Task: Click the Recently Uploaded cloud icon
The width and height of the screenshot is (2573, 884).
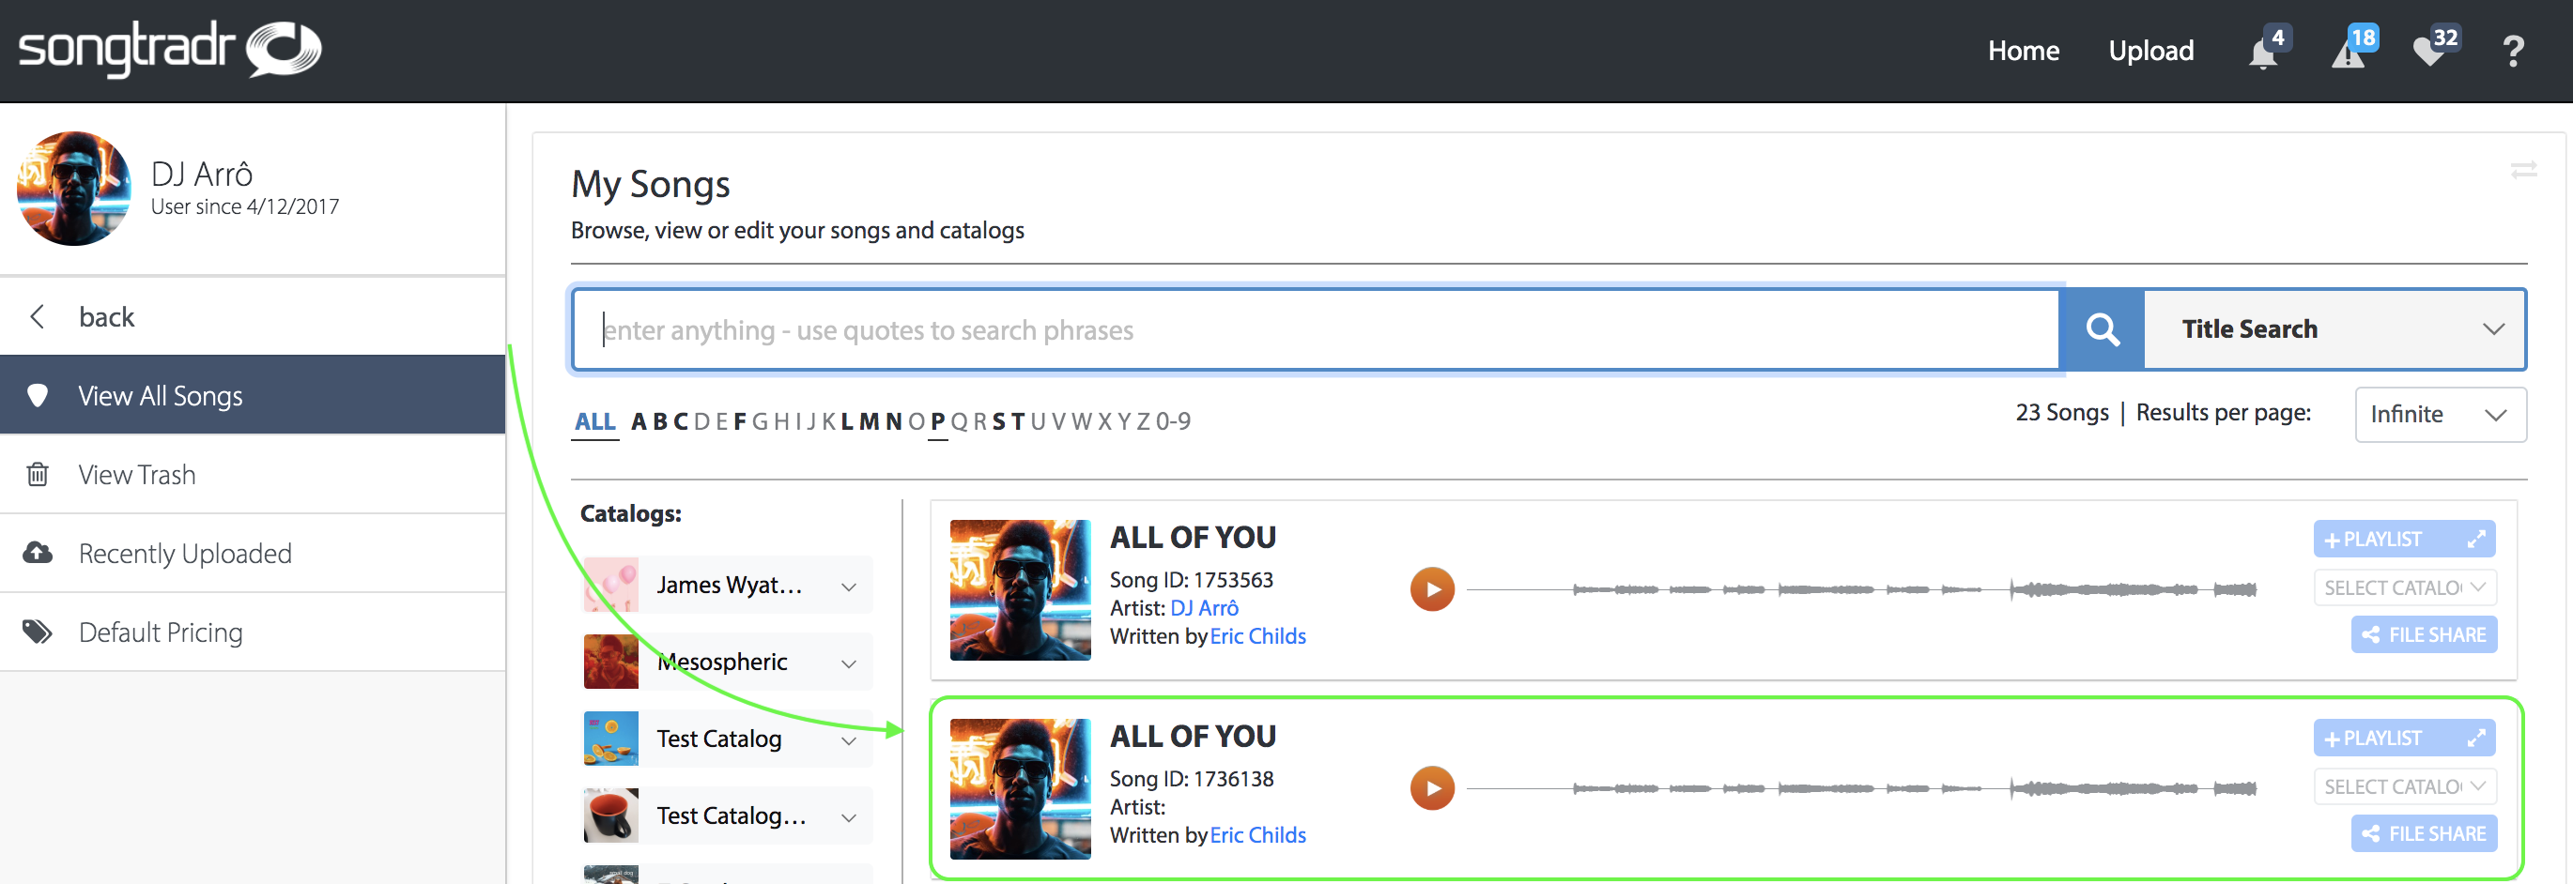Action: [38, 553]
